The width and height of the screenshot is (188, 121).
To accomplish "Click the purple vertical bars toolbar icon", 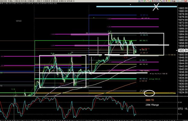I will point(164,1).
